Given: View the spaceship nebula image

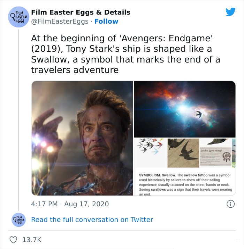Looking at the screenshot, I should (185, 109).
